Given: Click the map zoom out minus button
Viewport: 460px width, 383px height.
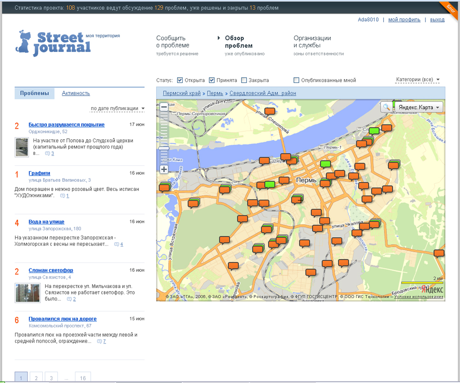Looking at the screenshot, I should click(164, 107).
